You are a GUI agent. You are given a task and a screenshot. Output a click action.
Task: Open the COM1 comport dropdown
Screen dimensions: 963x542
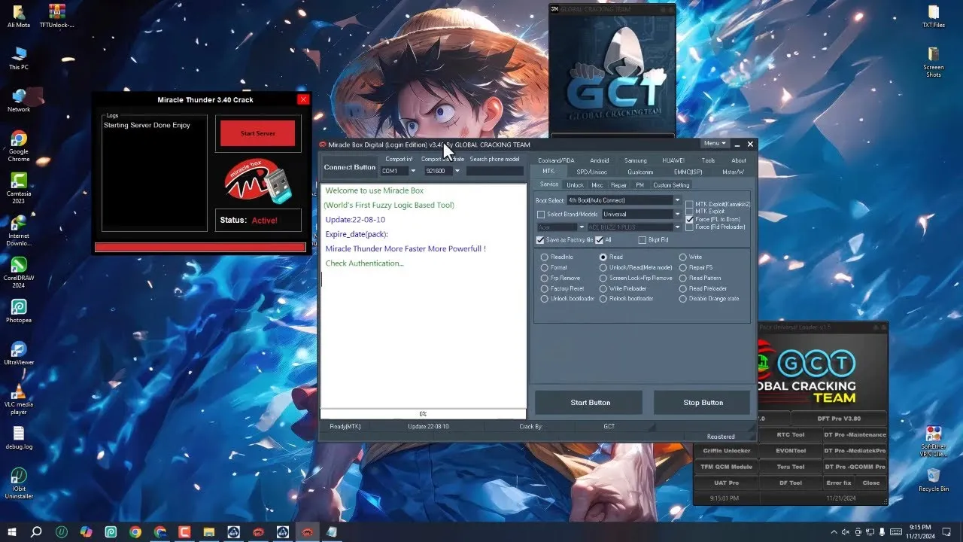[x=412, y=171]
